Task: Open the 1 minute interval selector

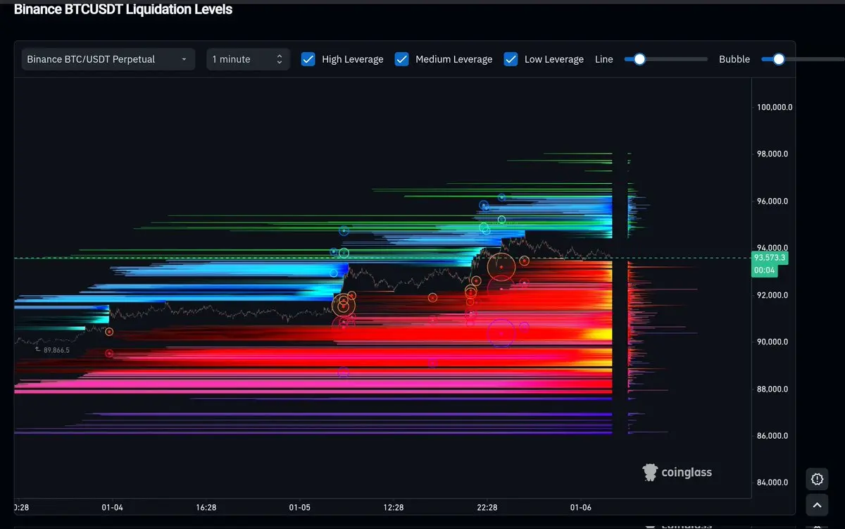Action: click(248, 59)
